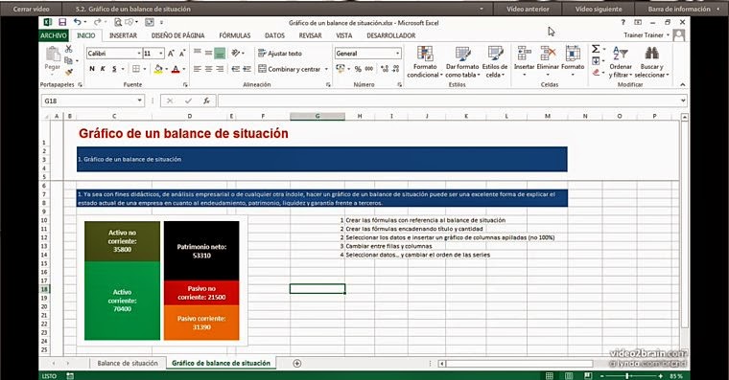The image size is (729, 380).
Task: Expand the Calibri font name dropdown
Action: pyautogui.click(x=138, y=54)
